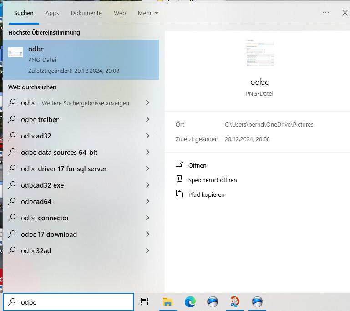Open the odbc PNG-Datei best match result

click(81, 60)
